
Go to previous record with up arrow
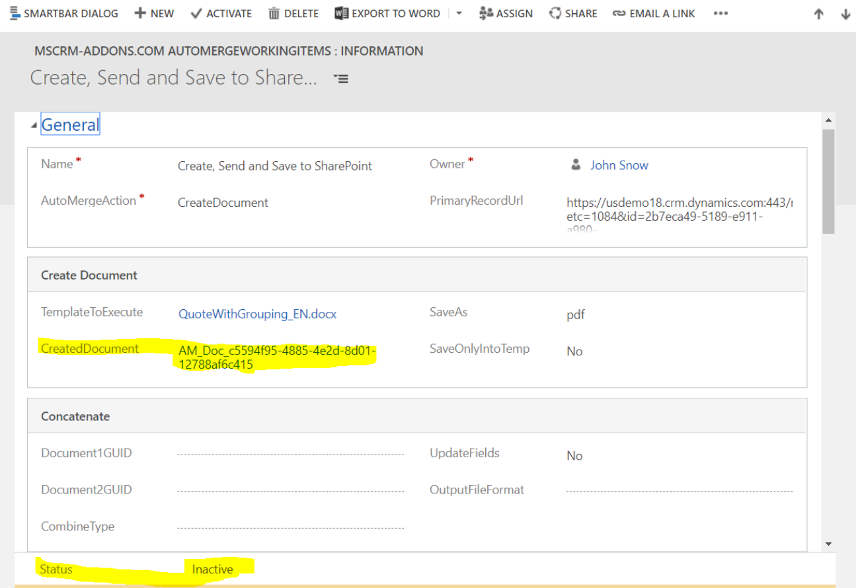819,14
